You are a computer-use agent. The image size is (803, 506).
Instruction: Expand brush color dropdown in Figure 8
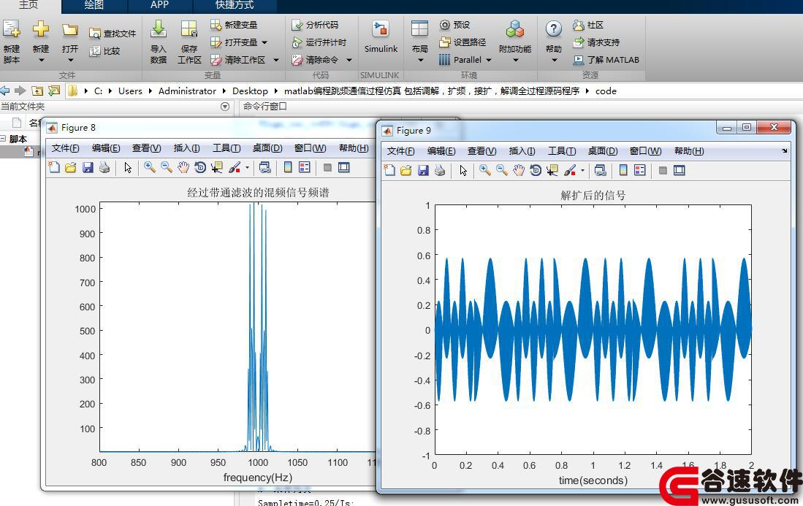(x=247, y=168)
